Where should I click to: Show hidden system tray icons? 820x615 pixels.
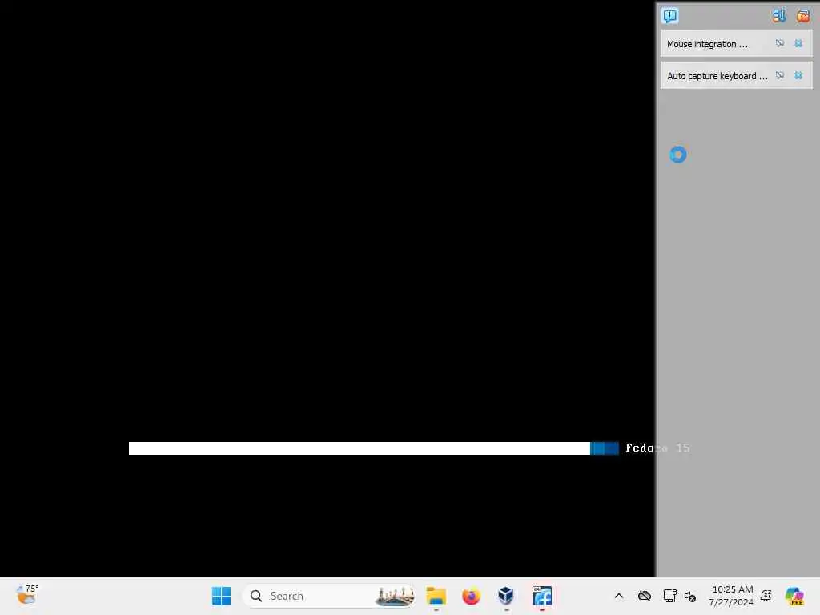coord(619,596)
